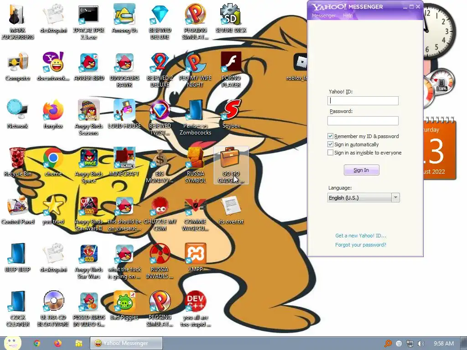Open the pinned folder icon on the taskbar
Image resolution: width=467 pixels, height=350 pixels.
[x=78, y=343]
